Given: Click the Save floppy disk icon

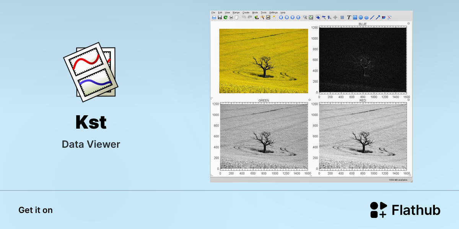Looking at the screenshot, I should pos(220,18).
